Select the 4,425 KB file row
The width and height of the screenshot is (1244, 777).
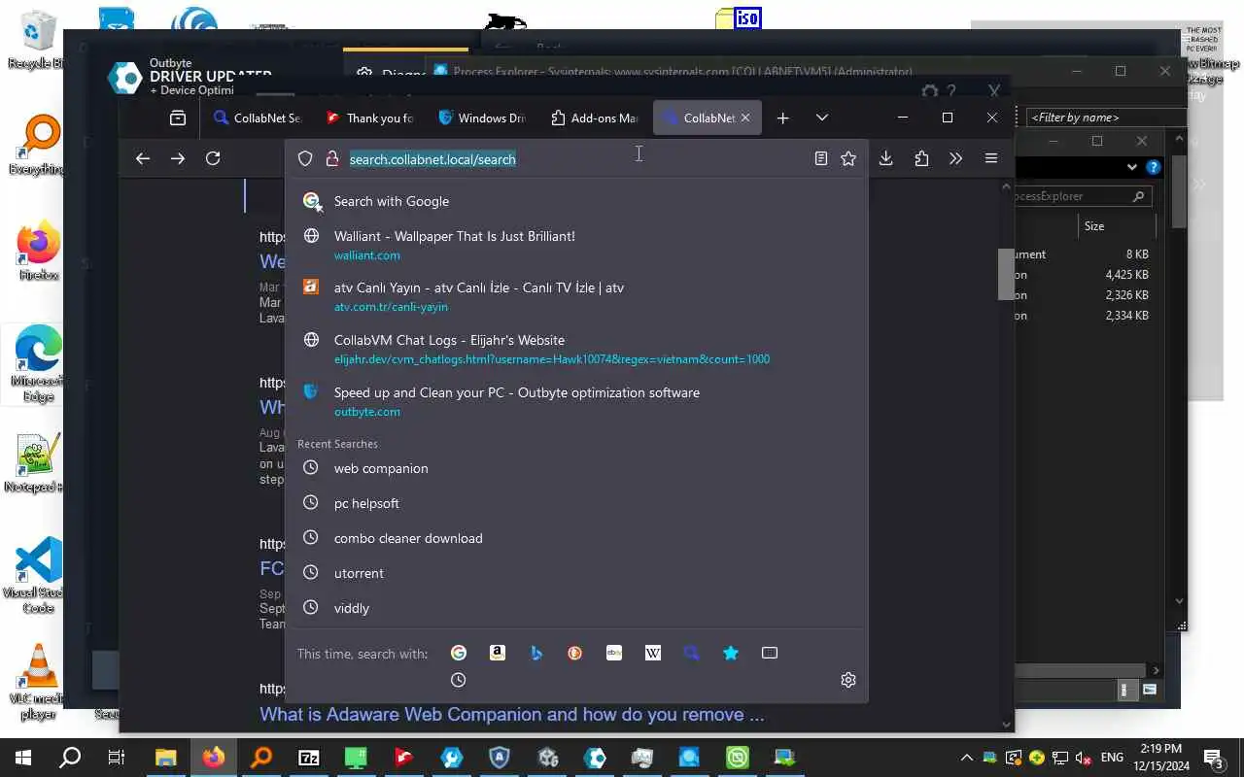point(1085,275)
